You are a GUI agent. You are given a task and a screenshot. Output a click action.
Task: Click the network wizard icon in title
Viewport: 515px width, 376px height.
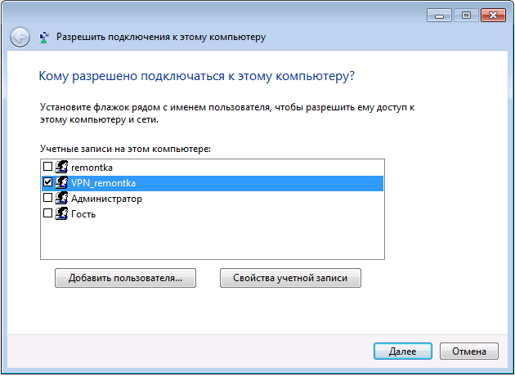pyautogui.click(x=44, y=37)
